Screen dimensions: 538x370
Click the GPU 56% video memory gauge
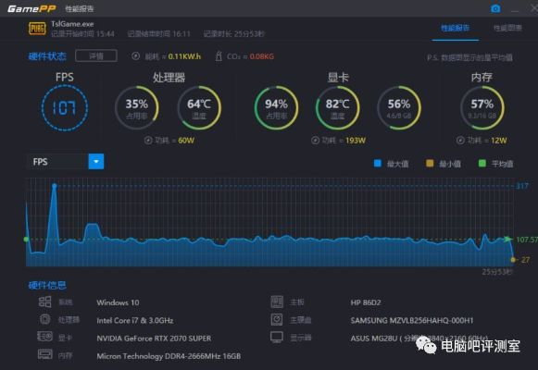click(399, 108)
